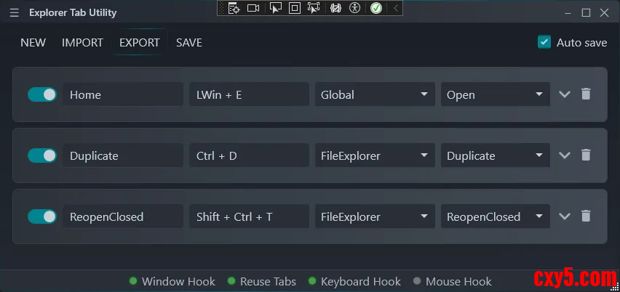Click the Explorer Tab Utility title text
This screenshot has height=292, width=620.
(x=73, y=12)
